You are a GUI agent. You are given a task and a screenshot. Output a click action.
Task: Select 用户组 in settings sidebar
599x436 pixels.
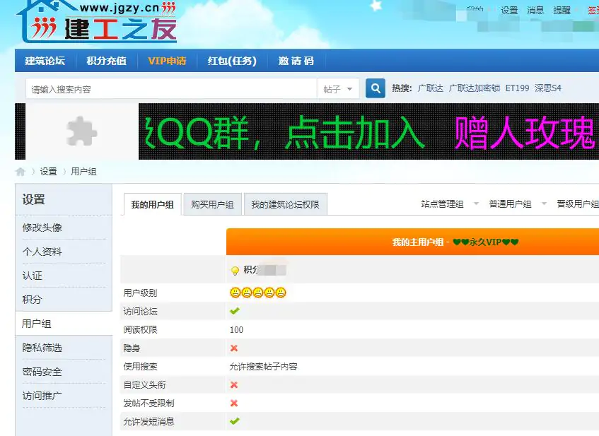(x=64, y=324)
